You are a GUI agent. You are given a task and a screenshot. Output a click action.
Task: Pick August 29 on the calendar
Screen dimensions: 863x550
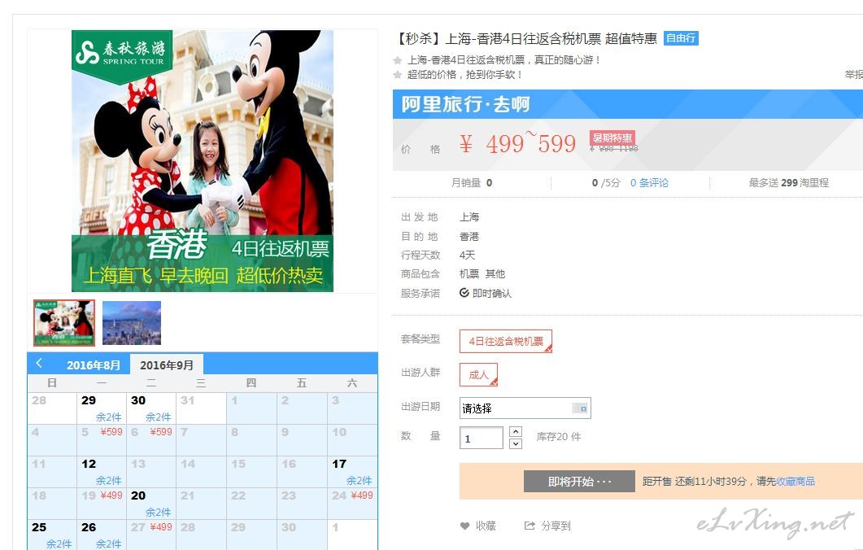[x=102, y=408]
